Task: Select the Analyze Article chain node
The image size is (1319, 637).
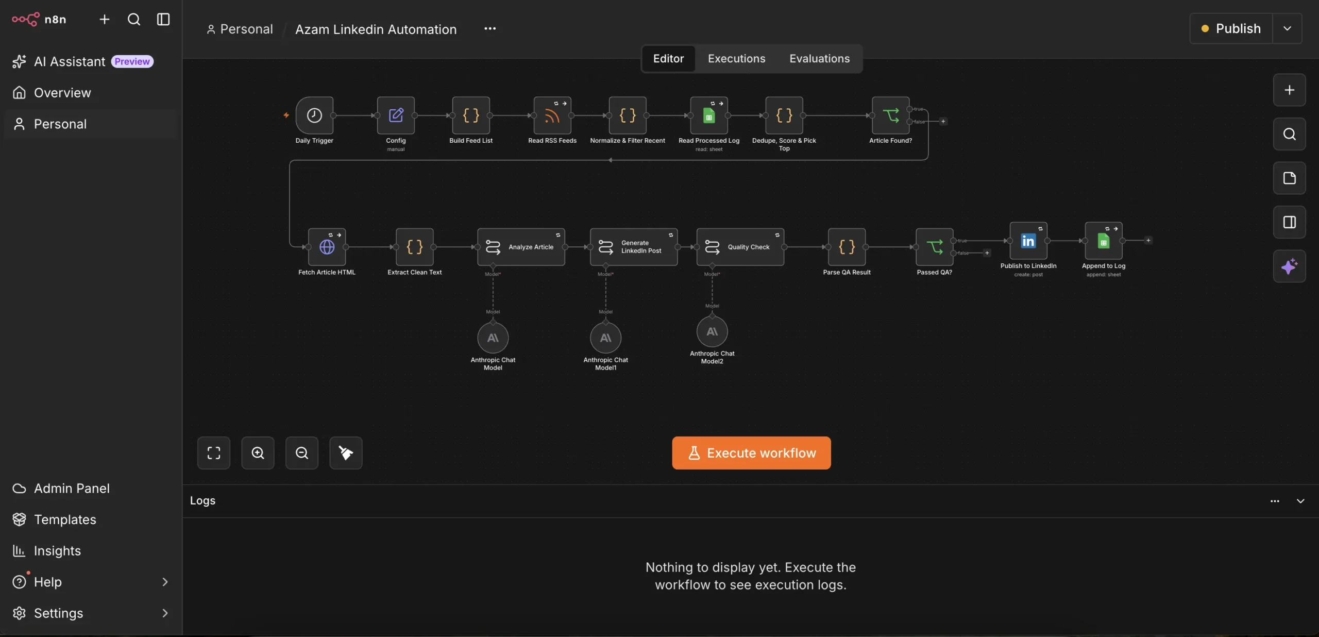Action: pos(521,247)
